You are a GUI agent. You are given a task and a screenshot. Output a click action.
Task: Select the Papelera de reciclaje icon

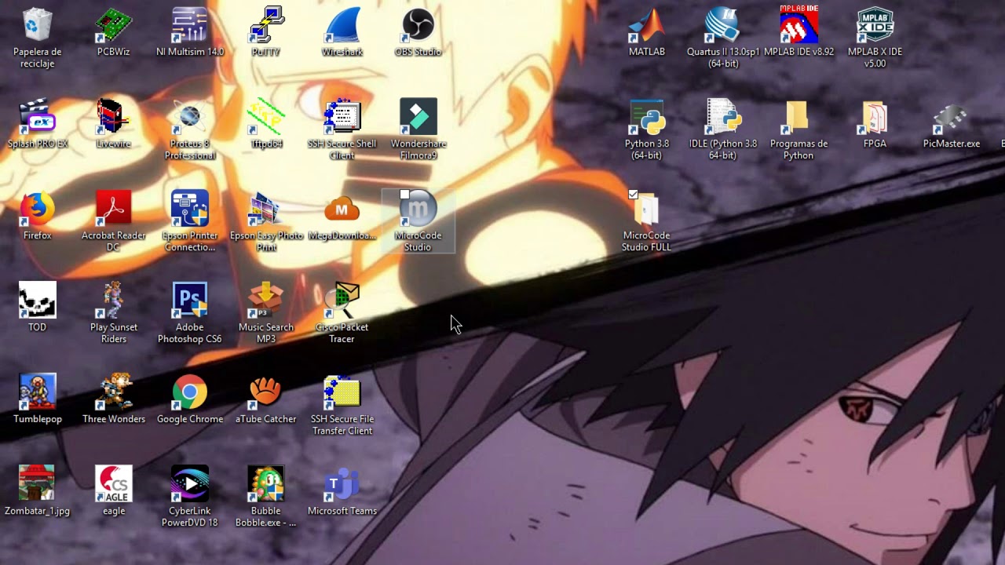pos(37,25)
